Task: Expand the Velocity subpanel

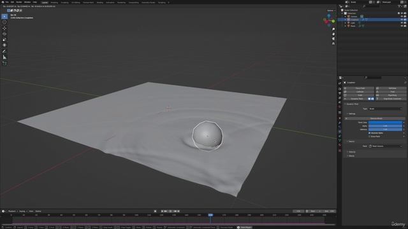Action: (347, 152)
